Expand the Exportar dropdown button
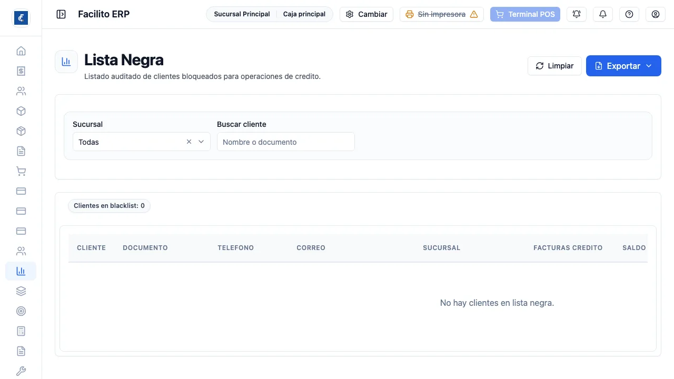674x379 pixels. coord(623,66)
